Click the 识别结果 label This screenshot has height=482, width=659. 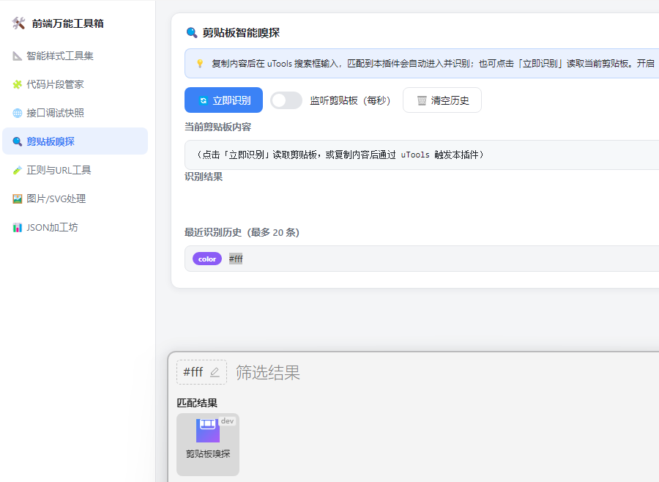(x=204, y=177)
